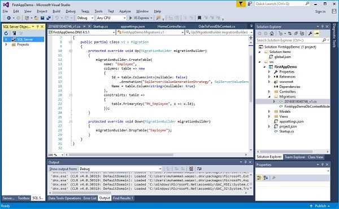Open the Error List tab
339x209 pixels.
click(90, 198)
